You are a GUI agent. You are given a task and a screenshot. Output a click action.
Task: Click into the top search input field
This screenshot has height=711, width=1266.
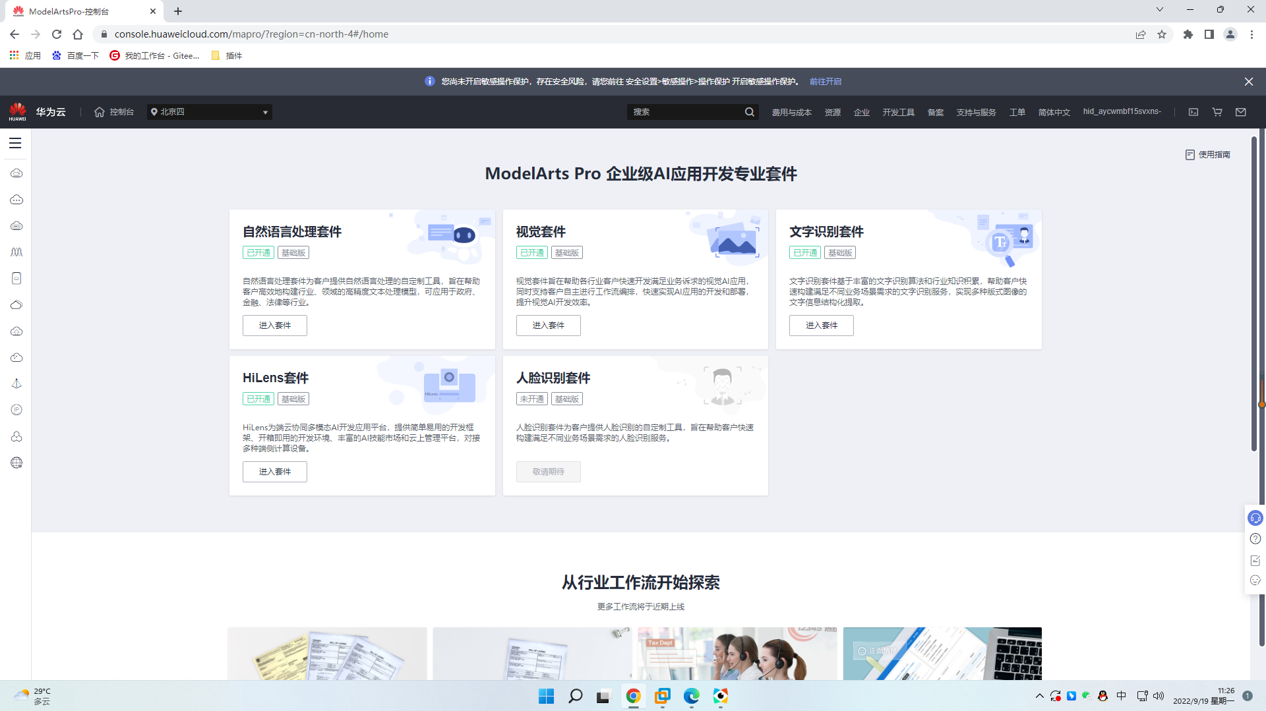click(686, 112)
